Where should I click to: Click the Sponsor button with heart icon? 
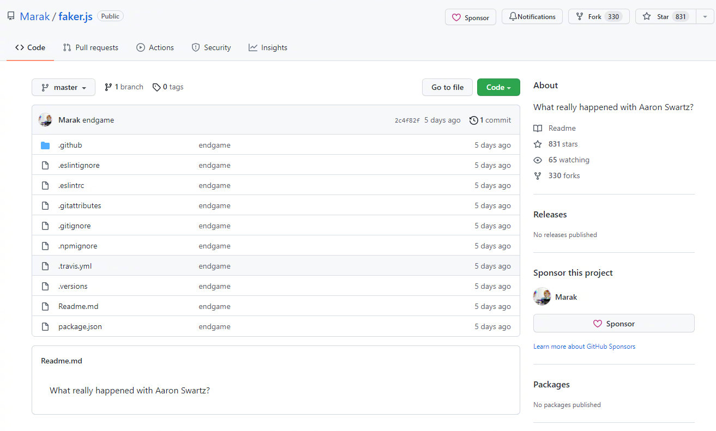click(470, 17)
